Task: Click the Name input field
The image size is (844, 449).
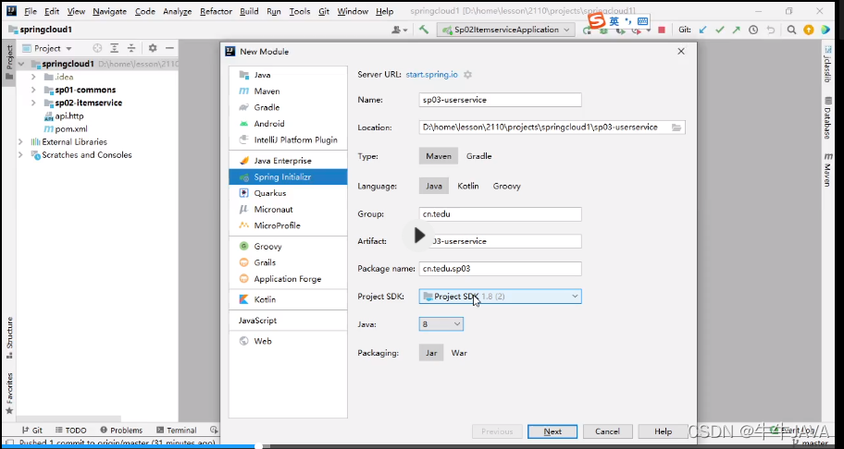Action: click(x=500, y=100)
